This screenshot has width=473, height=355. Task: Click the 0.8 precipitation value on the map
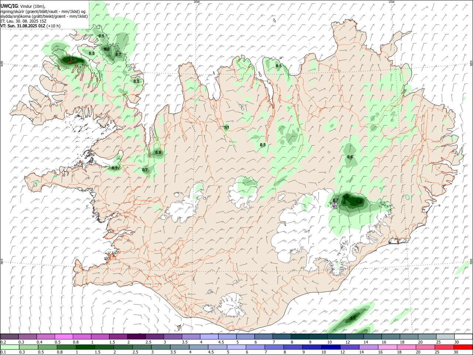pyautogui.click(x=158, y=152)
